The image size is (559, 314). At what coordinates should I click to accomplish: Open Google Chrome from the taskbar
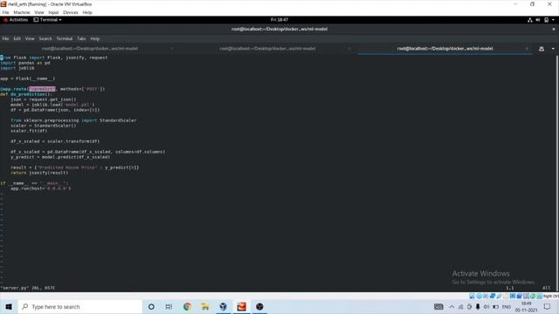coord(187,306)
